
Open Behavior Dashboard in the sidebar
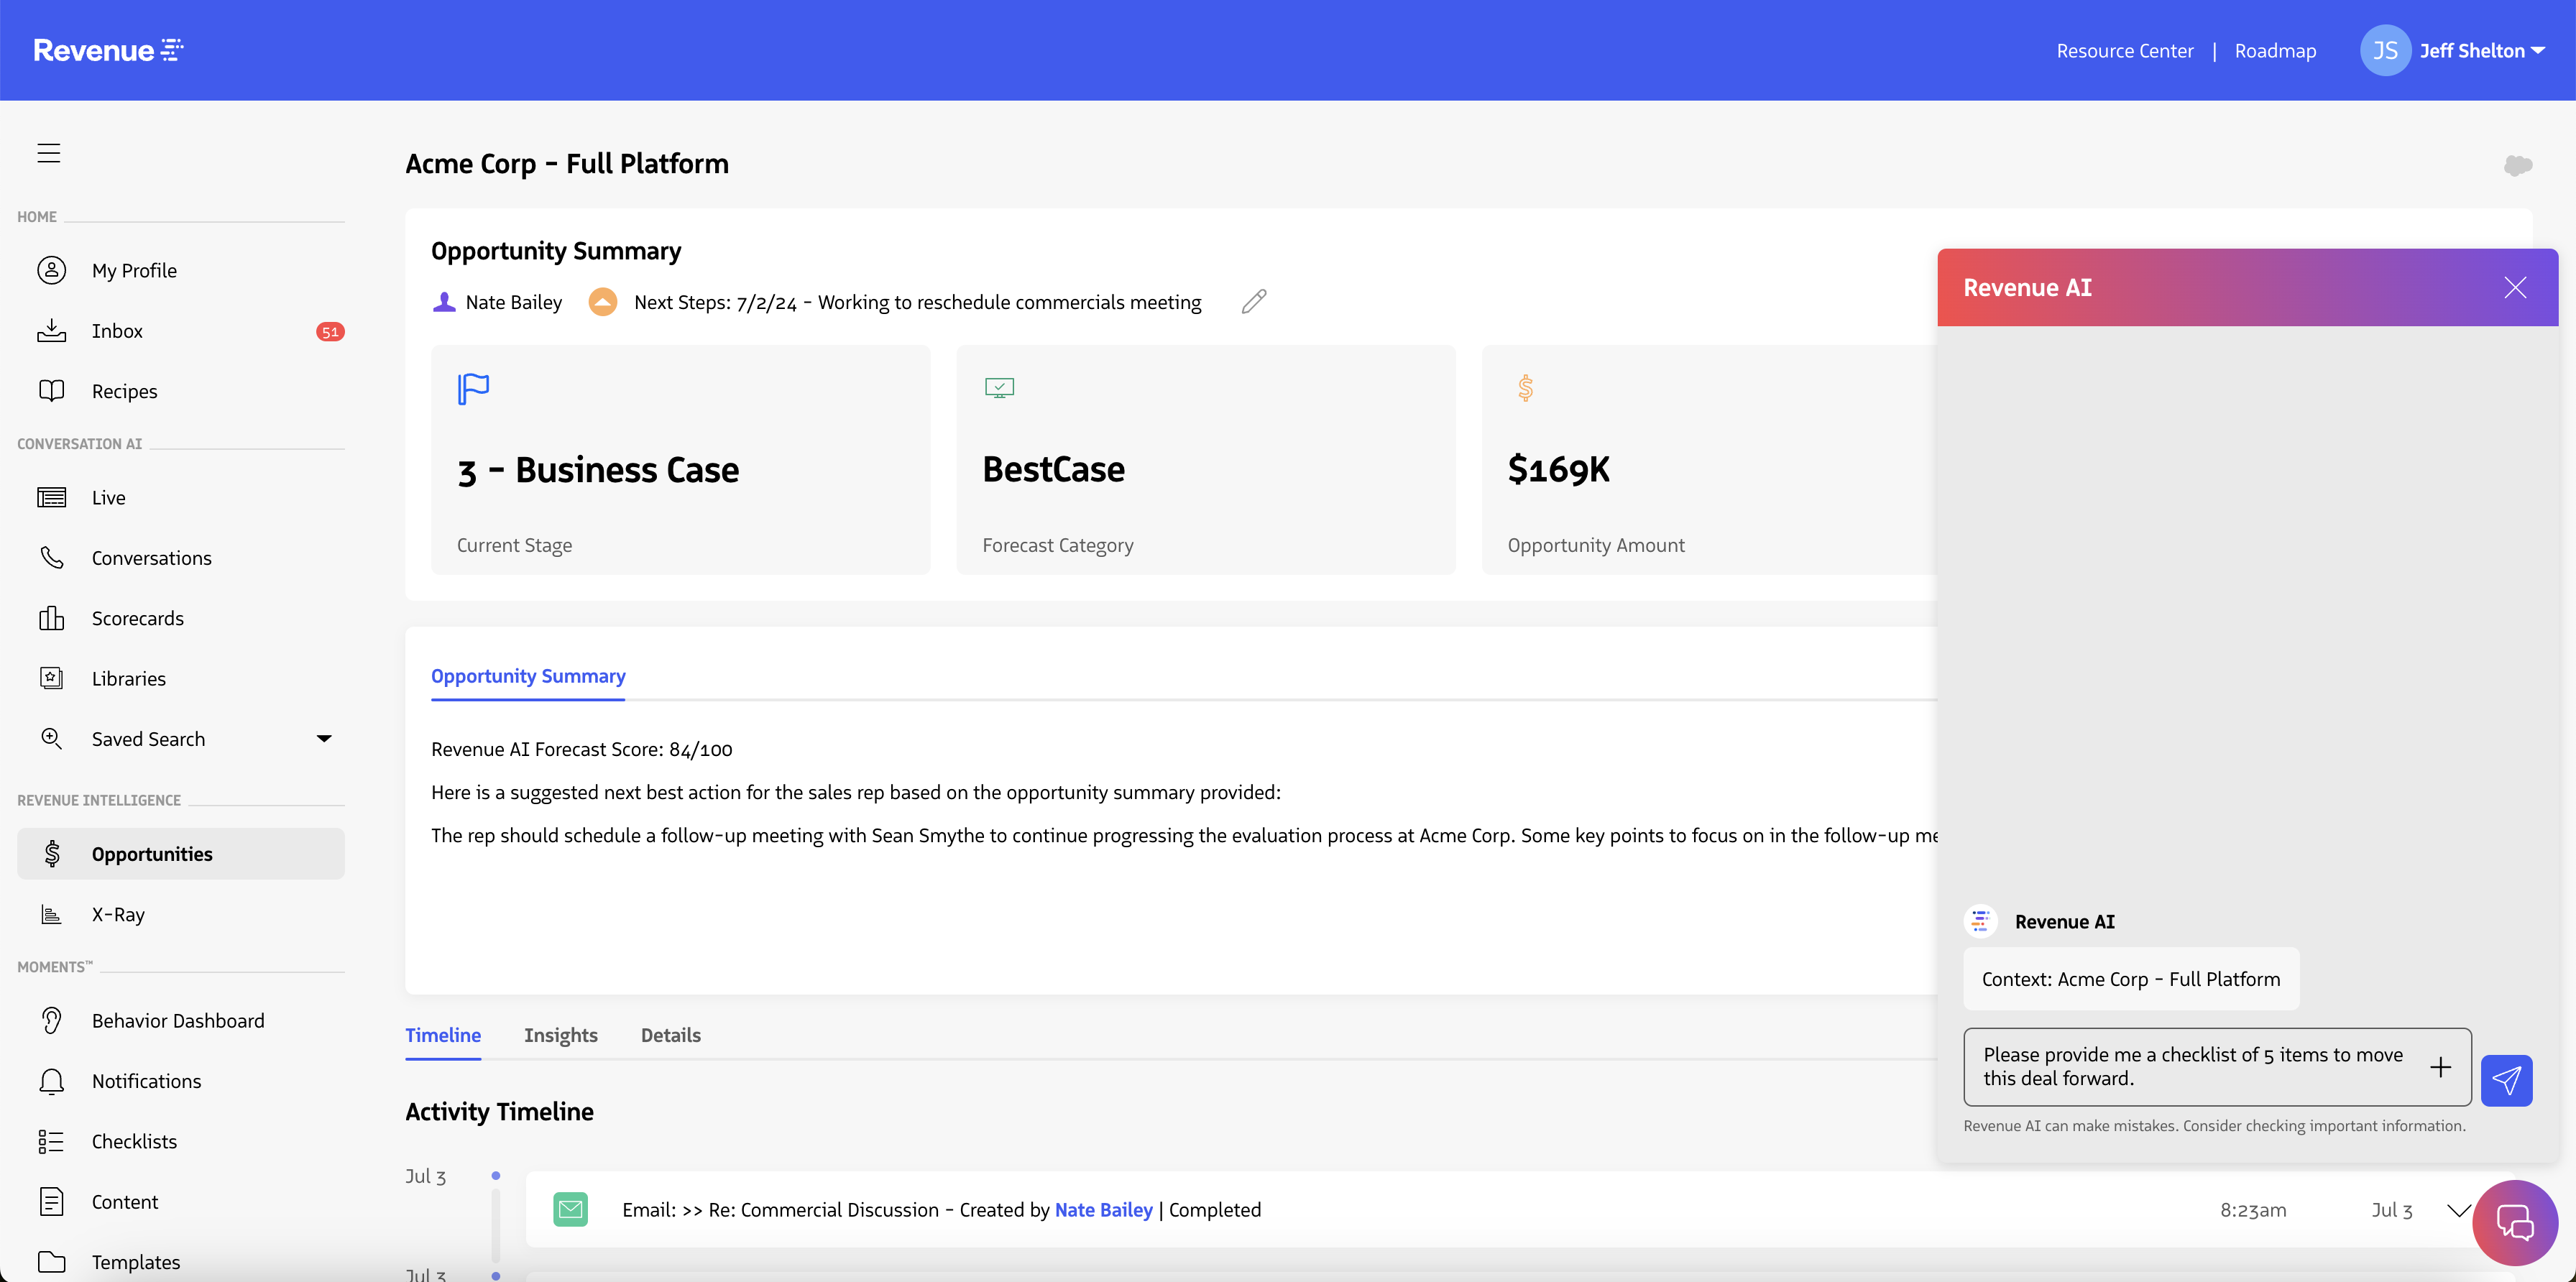click(178, 1020)
